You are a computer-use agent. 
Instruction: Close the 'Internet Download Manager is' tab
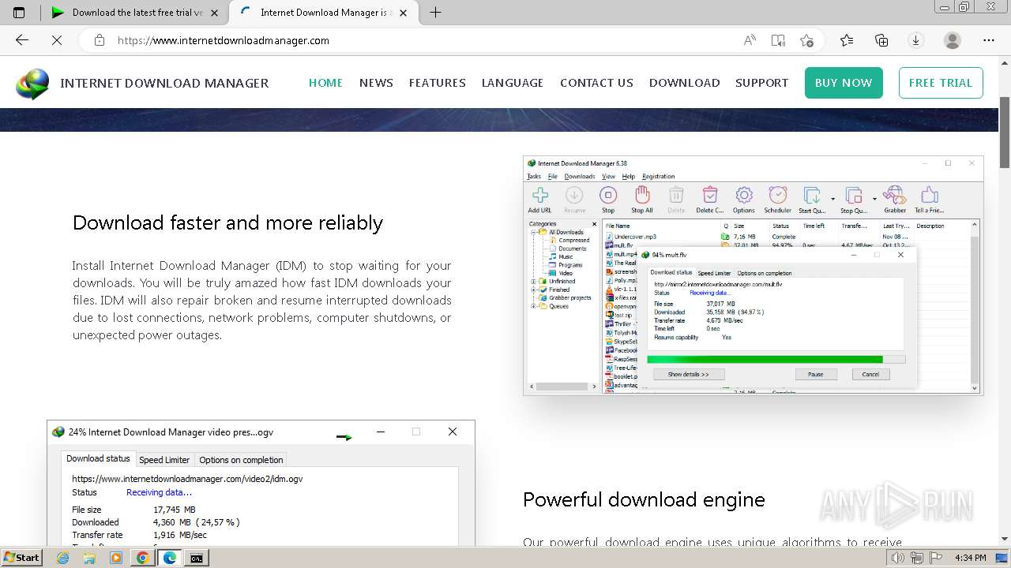point(404,13)
